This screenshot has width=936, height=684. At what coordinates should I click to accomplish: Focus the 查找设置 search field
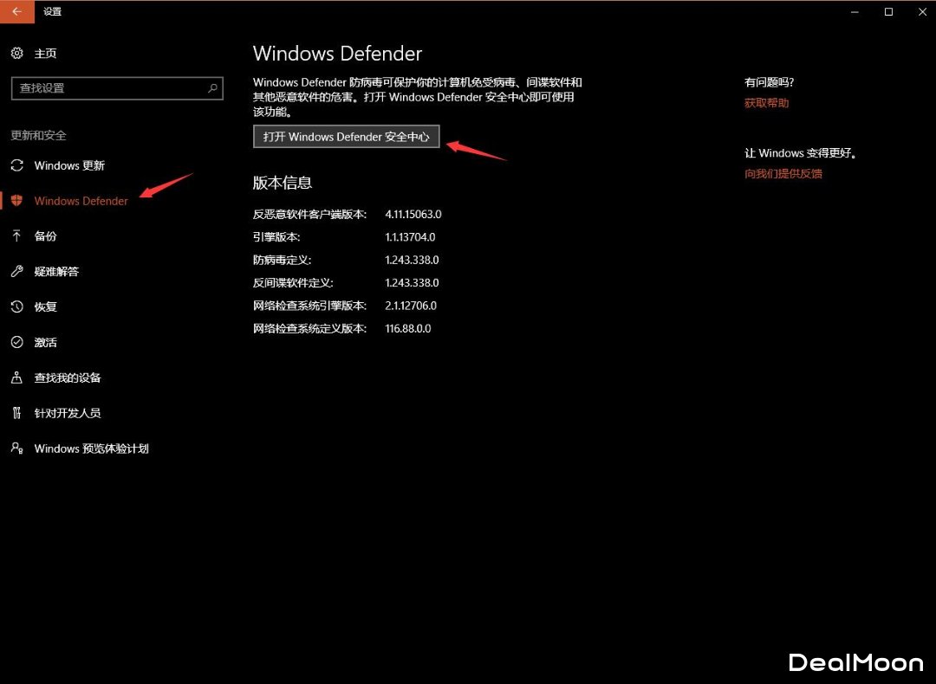(108, 88)
